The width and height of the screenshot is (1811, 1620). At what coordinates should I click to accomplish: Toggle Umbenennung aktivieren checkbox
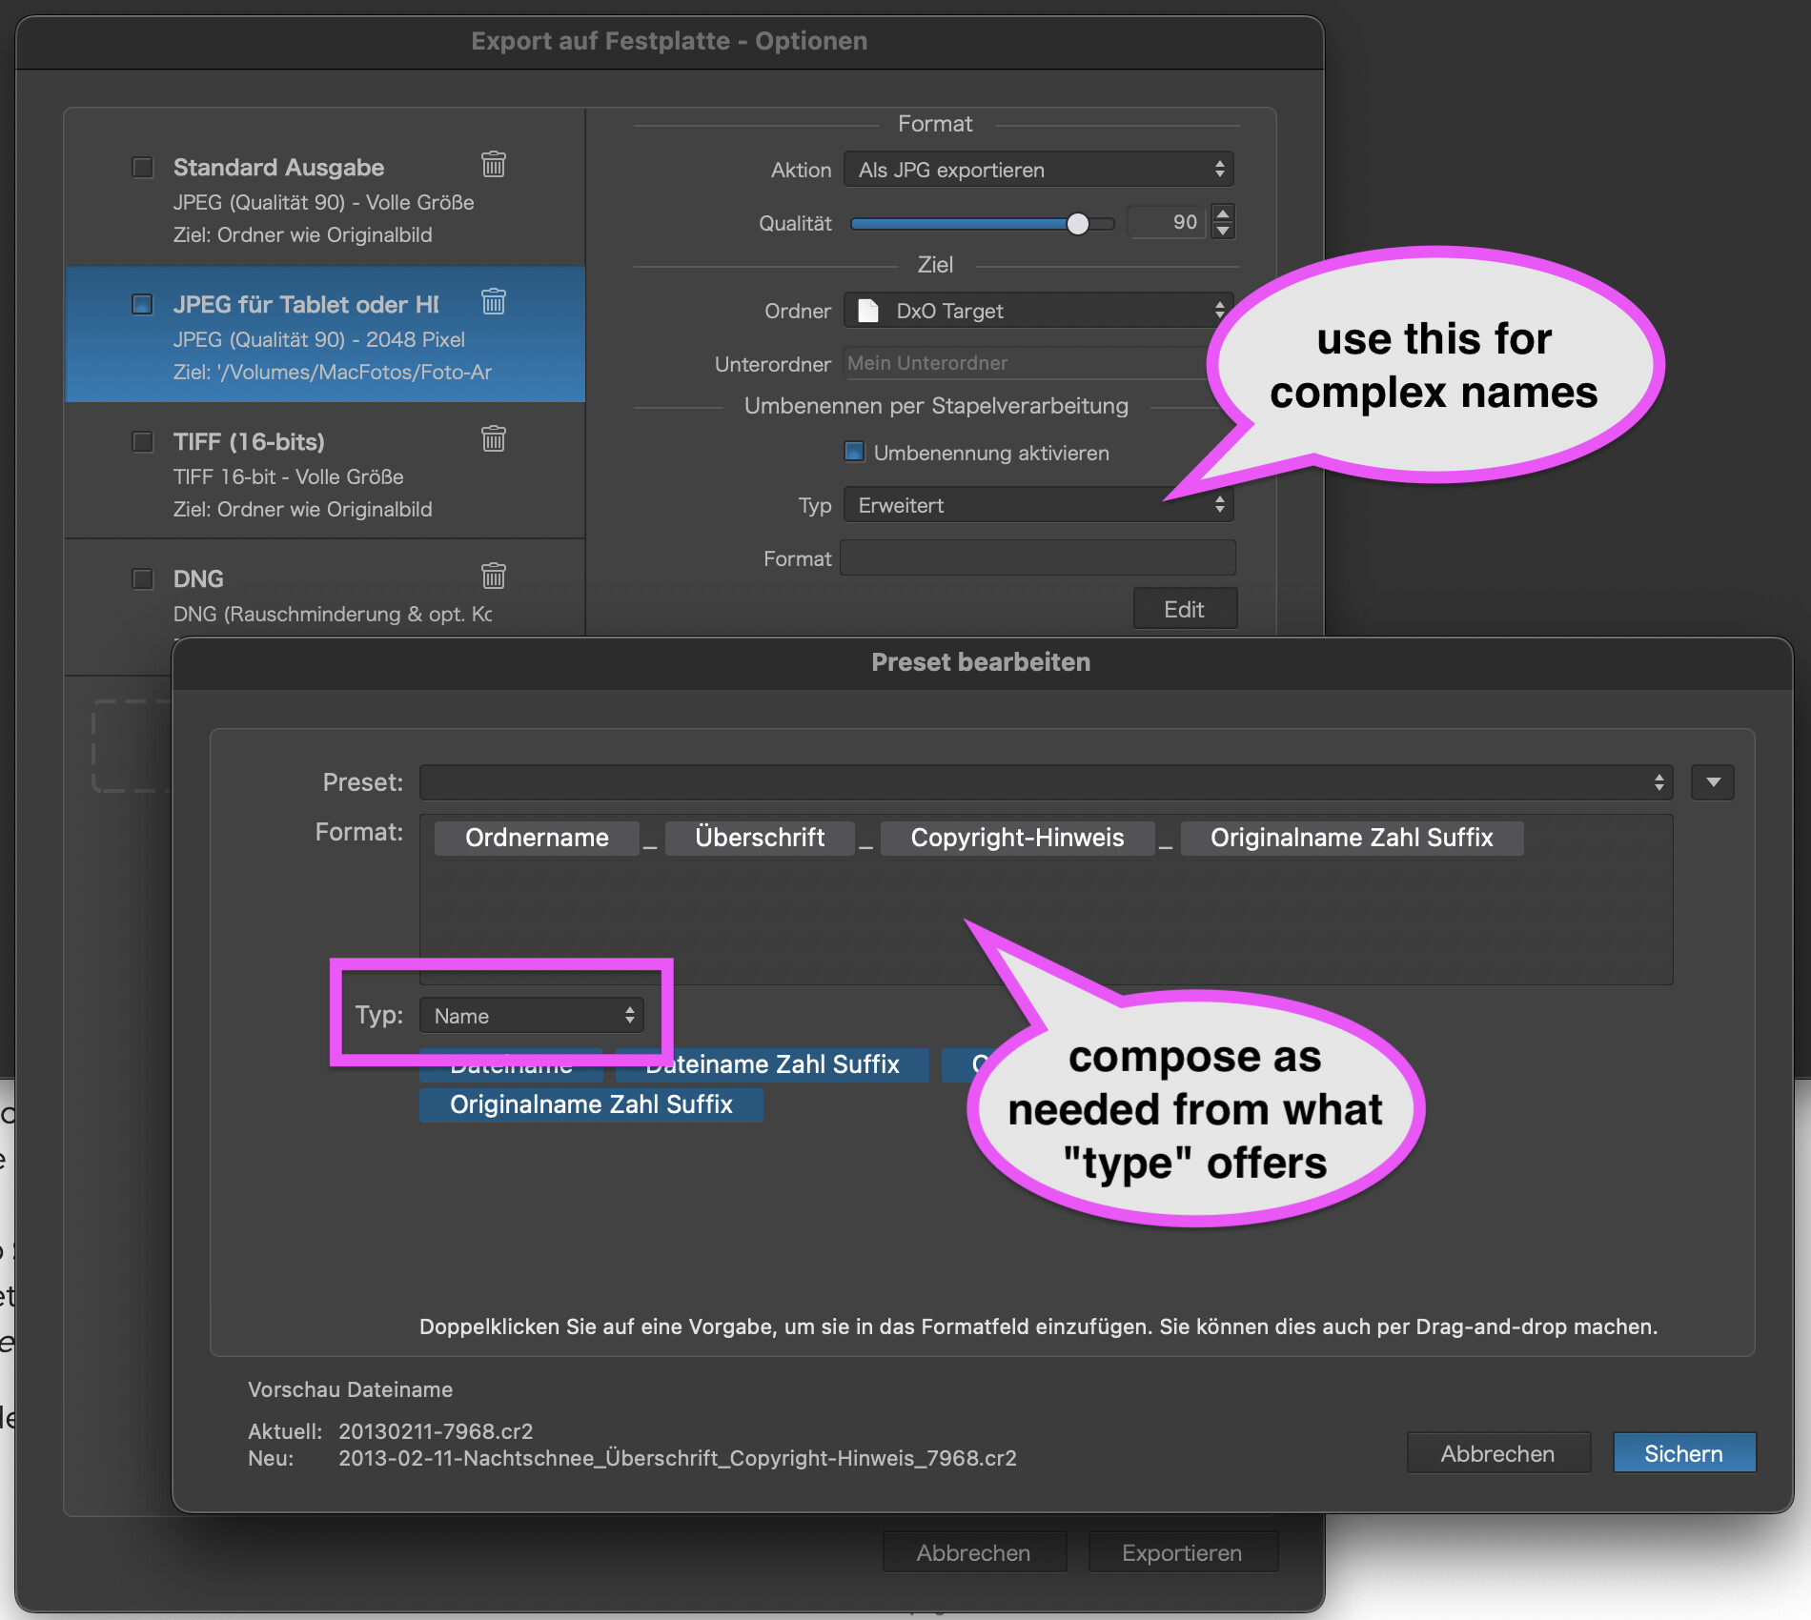pos(854,452)
